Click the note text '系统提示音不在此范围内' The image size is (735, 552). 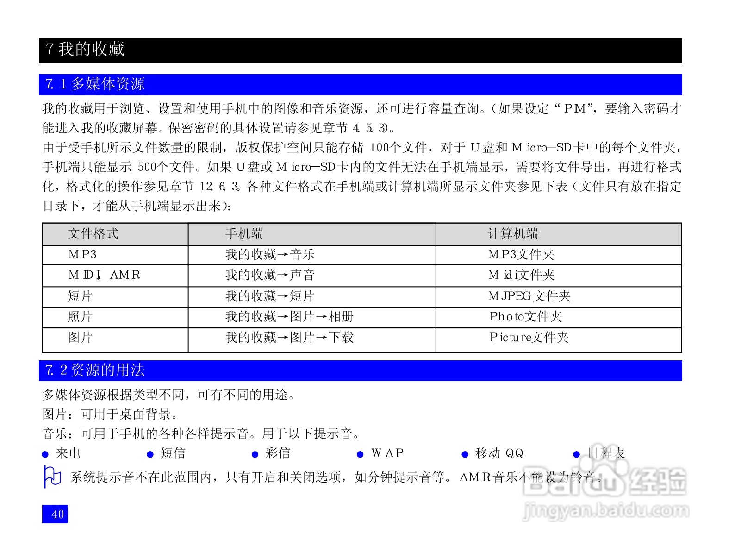(x=337, y=477)
